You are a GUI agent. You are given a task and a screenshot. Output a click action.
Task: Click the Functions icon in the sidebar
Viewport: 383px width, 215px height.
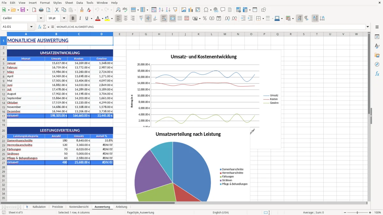pyautogui.click(x=377, y=73)
